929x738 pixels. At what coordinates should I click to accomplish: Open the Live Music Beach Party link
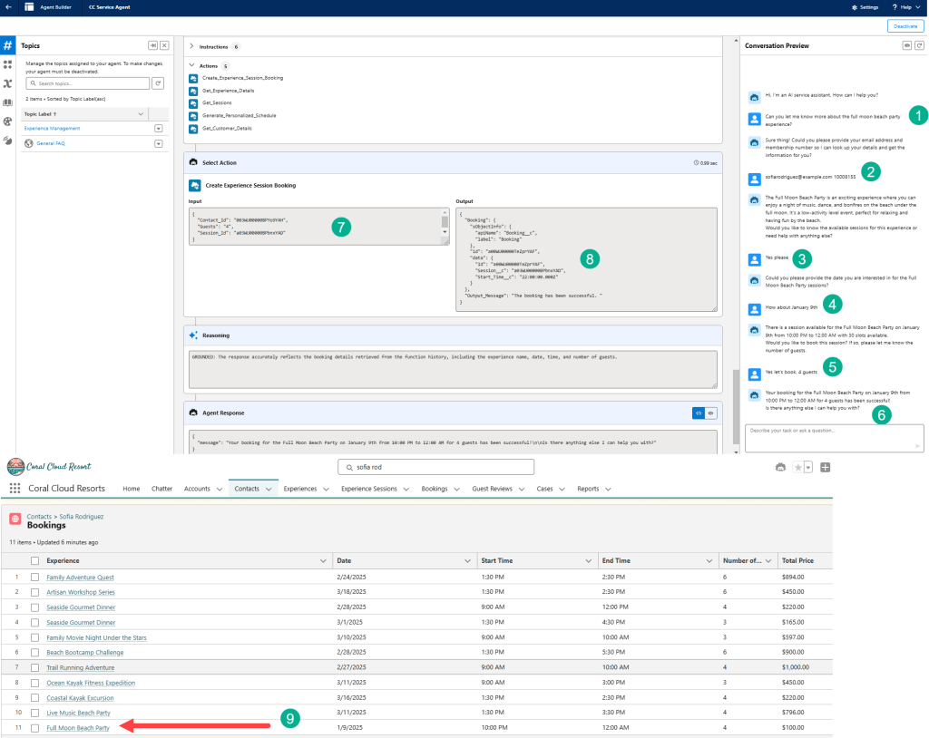point(78,713)
